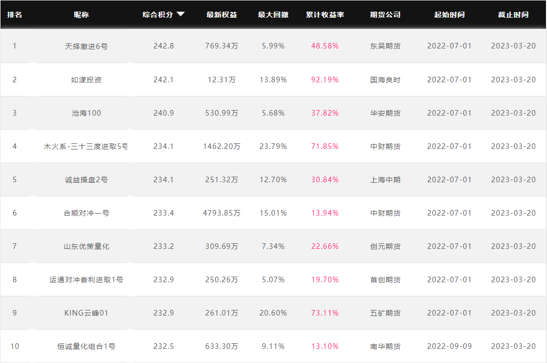Click the 五矿期货 company cell
This screenshot has width=547, height=363.
pyautogui.click(x=385, y=313)
